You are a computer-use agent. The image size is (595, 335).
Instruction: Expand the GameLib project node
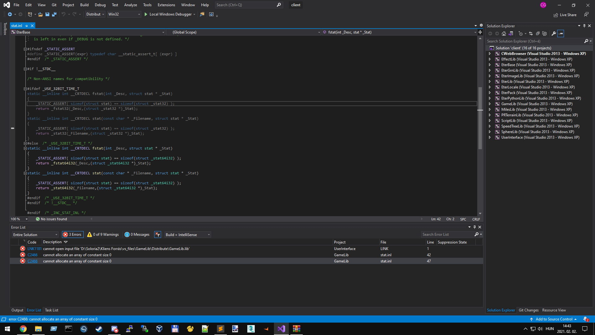pyautogui.click(x=490, y=104)
